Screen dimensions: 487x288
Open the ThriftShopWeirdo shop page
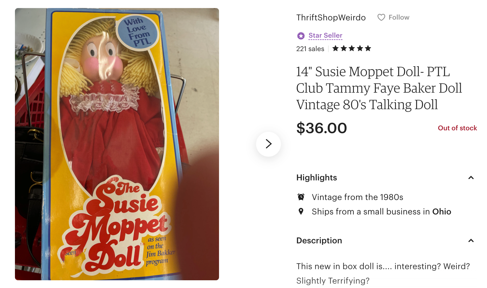tap(331, 17)
